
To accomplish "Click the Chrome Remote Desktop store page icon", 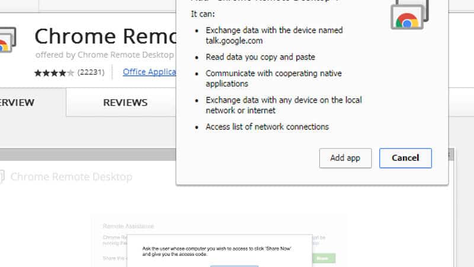I will pos(8,40).
